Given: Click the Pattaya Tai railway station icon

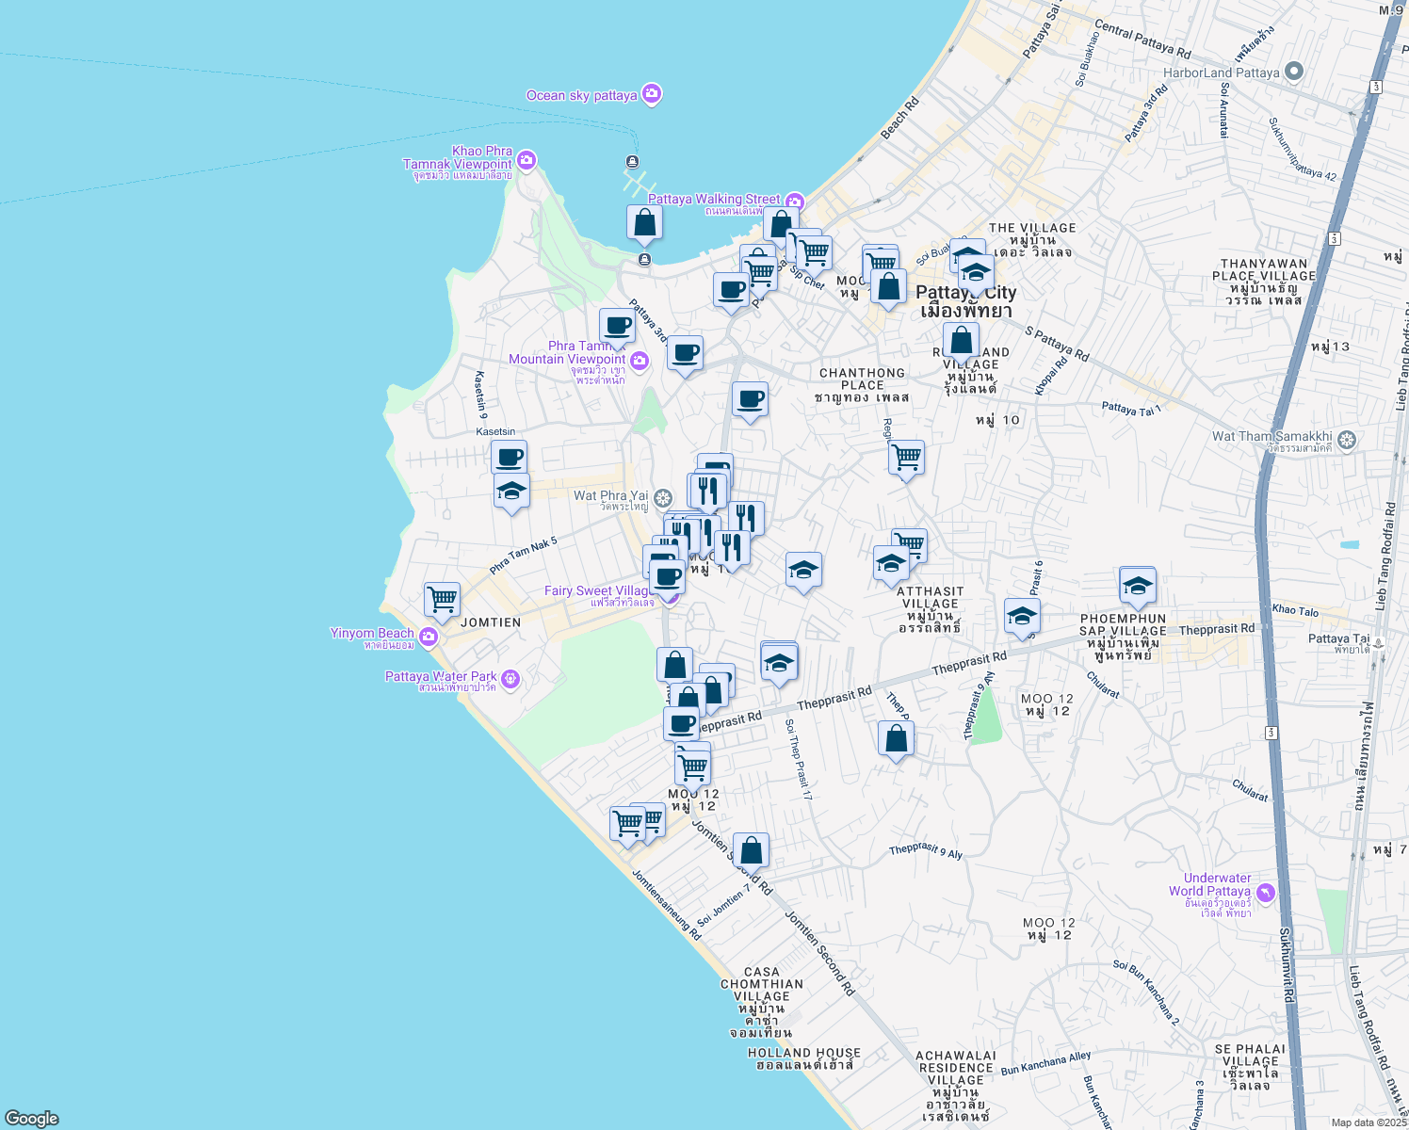Looking at the screenshot, I should tap(1378, 643).
